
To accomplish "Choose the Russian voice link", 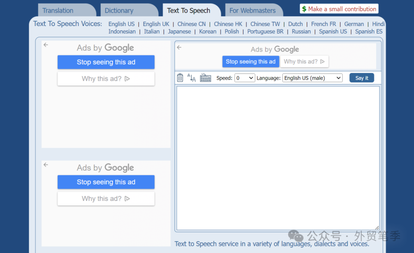I will click(301, 32).
